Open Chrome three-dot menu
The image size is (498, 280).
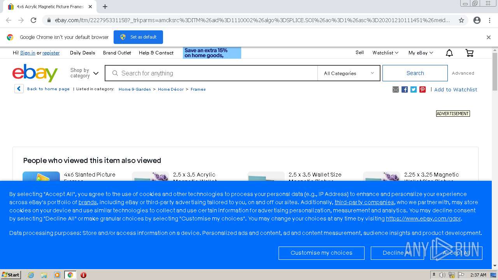tap(489, 20)
